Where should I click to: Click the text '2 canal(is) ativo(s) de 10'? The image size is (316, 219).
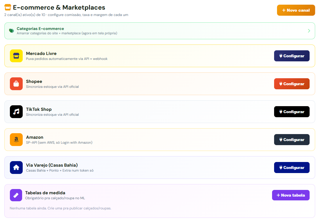tap(25, 15)
